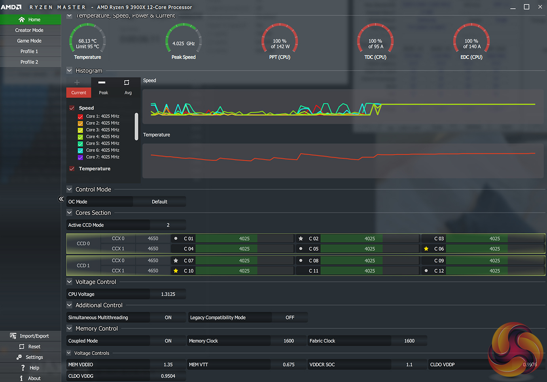The width and height of the screenshot is (547, 382).
Task: Open the Profile 2 tab
Action: click(x=29, y=62)
